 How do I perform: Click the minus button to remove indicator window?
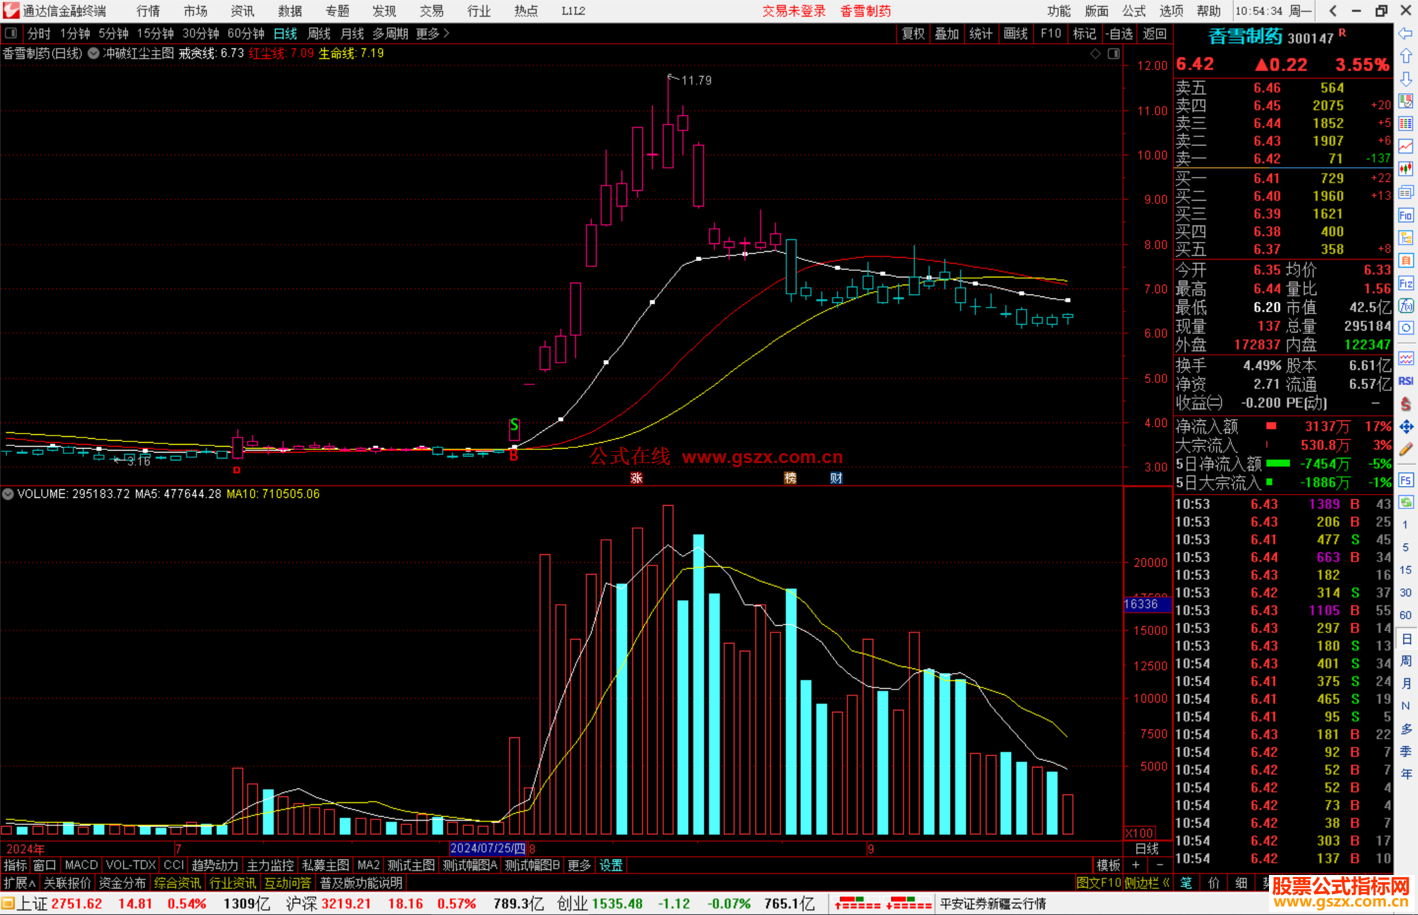1159,865
